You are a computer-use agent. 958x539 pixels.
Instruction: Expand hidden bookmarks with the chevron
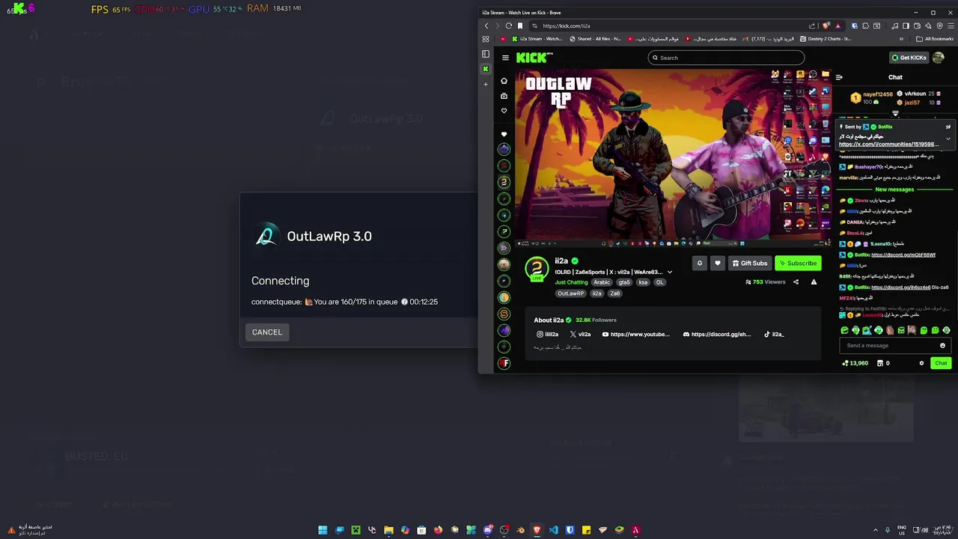pyautogui.click(x=901, y=39)
